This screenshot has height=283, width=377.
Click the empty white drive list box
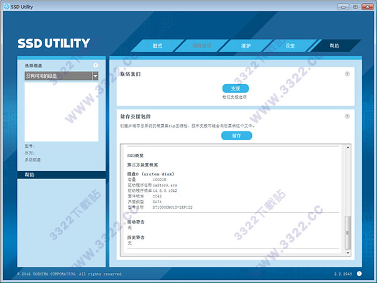62,111
